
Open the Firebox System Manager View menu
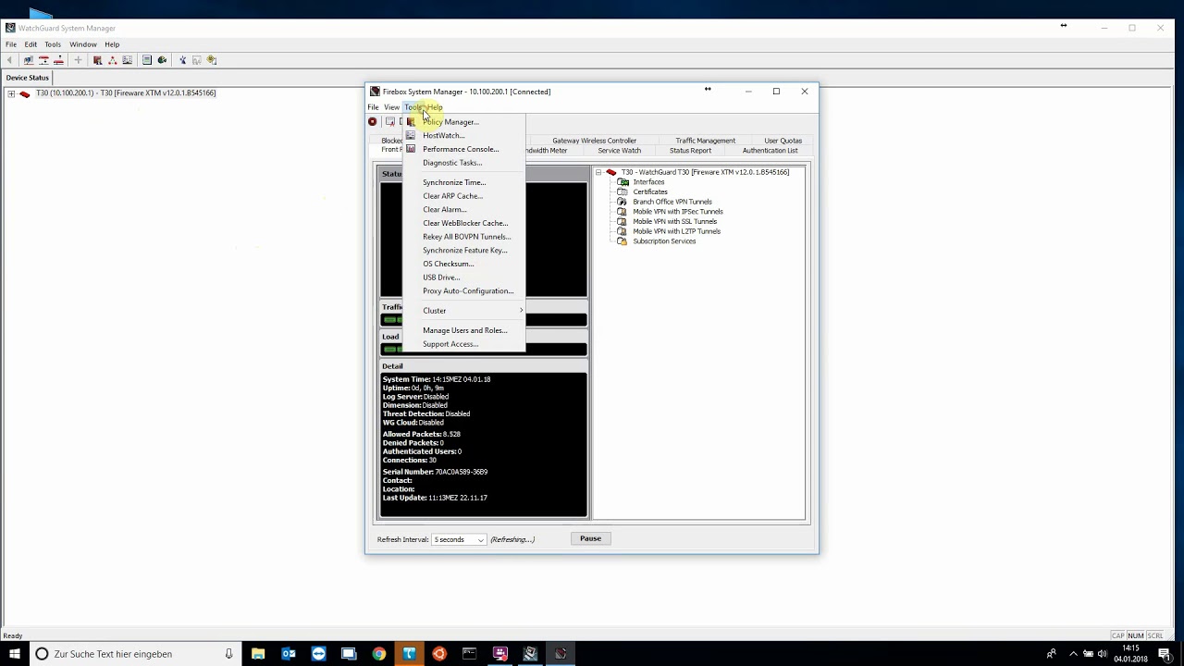(392, 107)
